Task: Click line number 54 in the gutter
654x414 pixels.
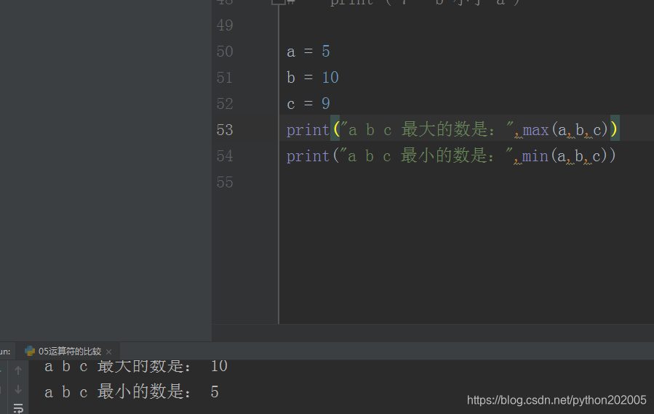Action: click(x=224, y=156)
